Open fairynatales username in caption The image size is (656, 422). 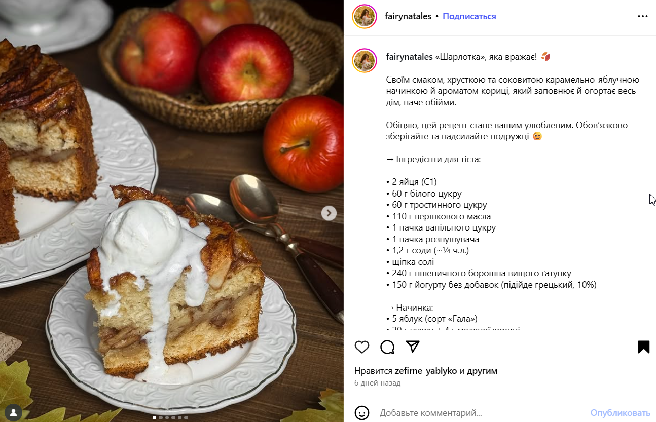[x=409, y=57]
